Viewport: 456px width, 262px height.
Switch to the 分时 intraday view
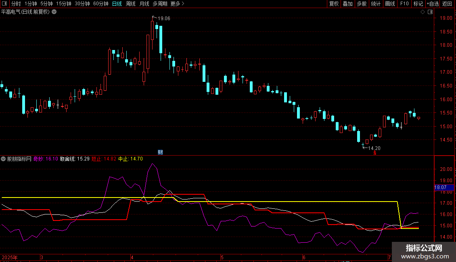point(16,4)
